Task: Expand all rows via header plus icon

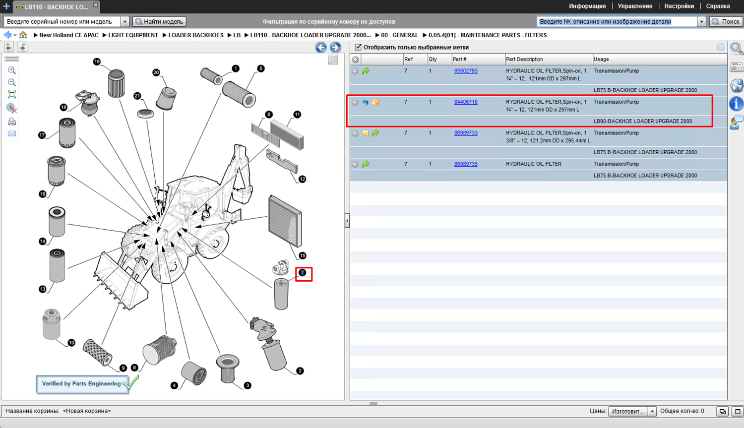Action: coord(356,60)
